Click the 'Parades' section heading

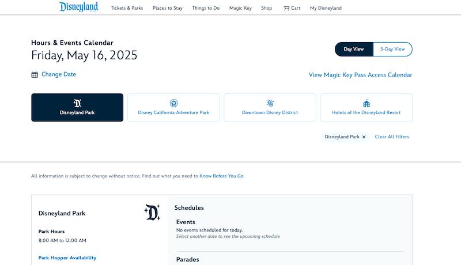188,259
